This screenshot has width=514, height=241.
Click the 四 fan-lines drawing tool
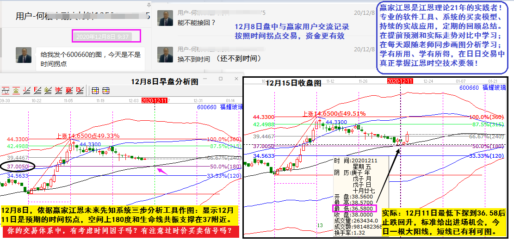(80, 91)
